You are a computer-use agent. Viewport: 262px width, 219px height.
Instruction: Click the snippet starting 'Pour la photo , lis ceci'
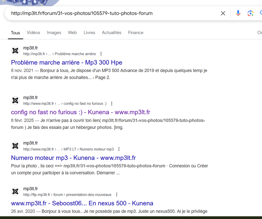[109, 169]
